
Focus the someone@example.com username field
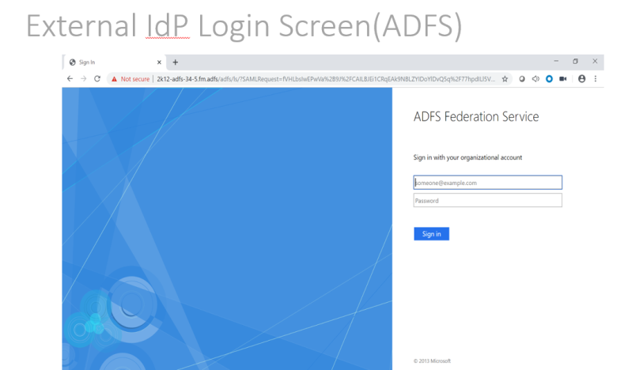pos(487,182)
